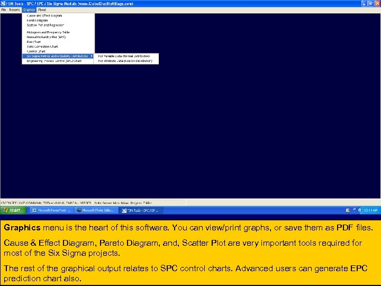The width and height of the screenshot is (381, 286).
Task: Select Pareto Diagram menu entry
Action: point(58,21)
